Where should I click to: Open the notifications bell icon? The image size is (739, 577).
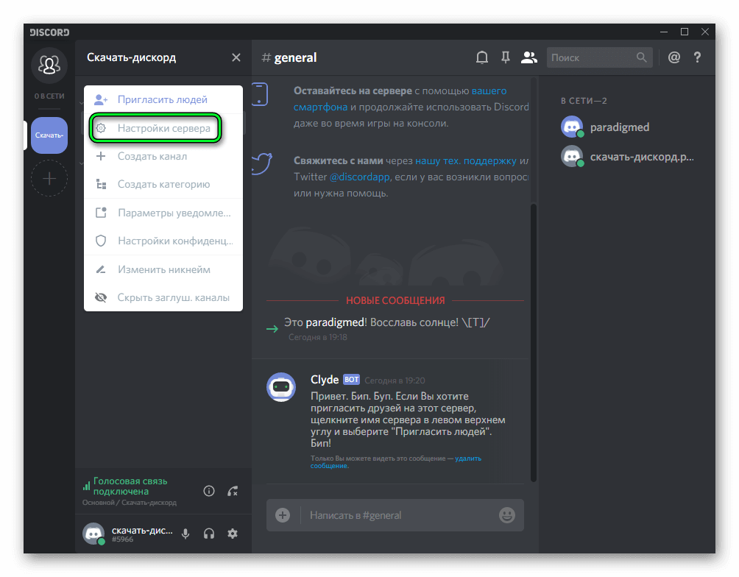(482, 57)
